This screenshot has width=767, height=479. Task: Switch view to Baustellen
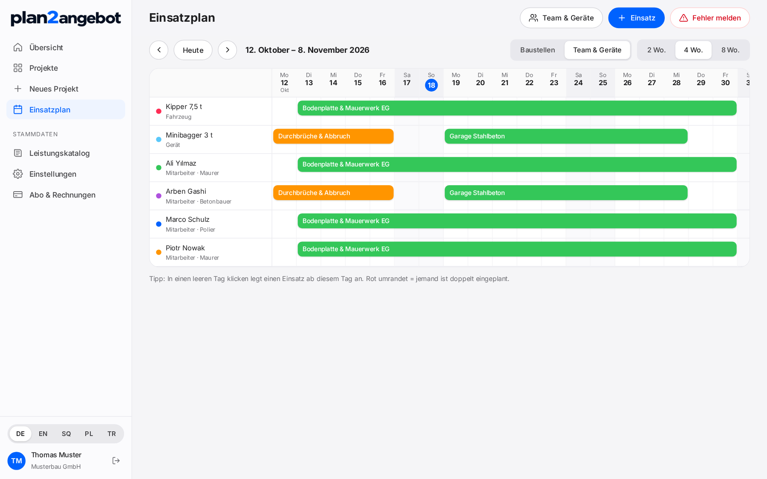537,50
